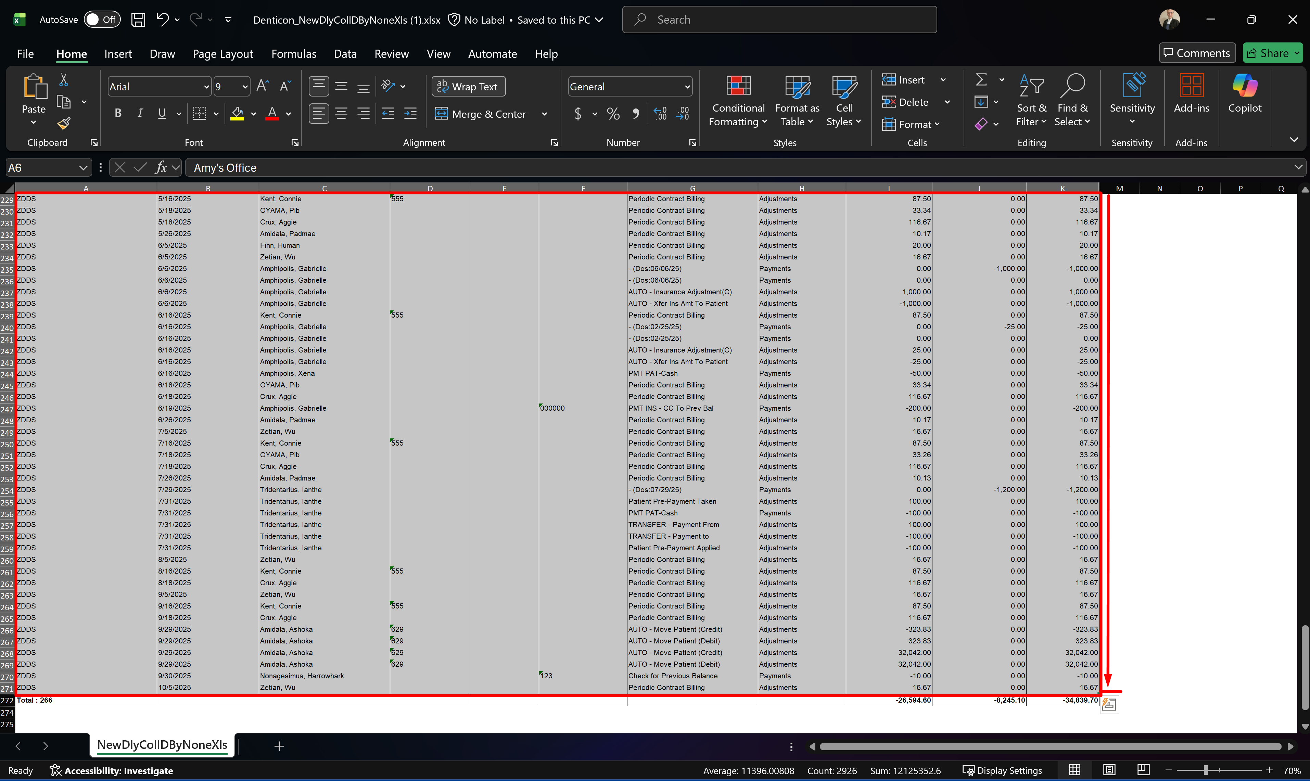Image resolution: width=1310 pixels, height=781 pixels.
Task: Click the Decrease Decimal icon
Action: 683,114
